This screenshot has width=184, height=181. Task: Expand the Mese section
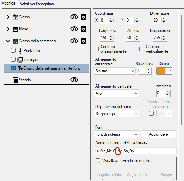(x=8, y=29)
